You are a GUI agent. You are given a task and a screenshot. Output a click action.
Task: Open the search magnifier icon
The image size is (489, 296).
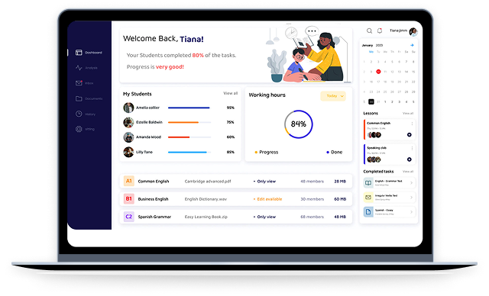click(369, 31)
